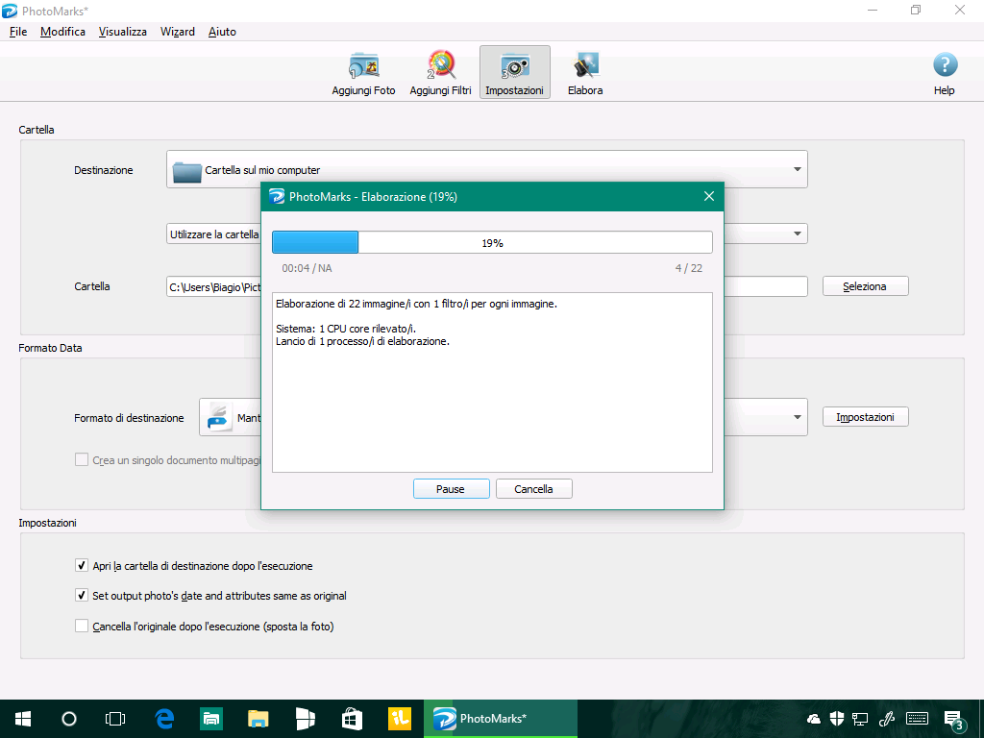Click the 19% progress bar
984x738 pixels.
tap(492, 242)
